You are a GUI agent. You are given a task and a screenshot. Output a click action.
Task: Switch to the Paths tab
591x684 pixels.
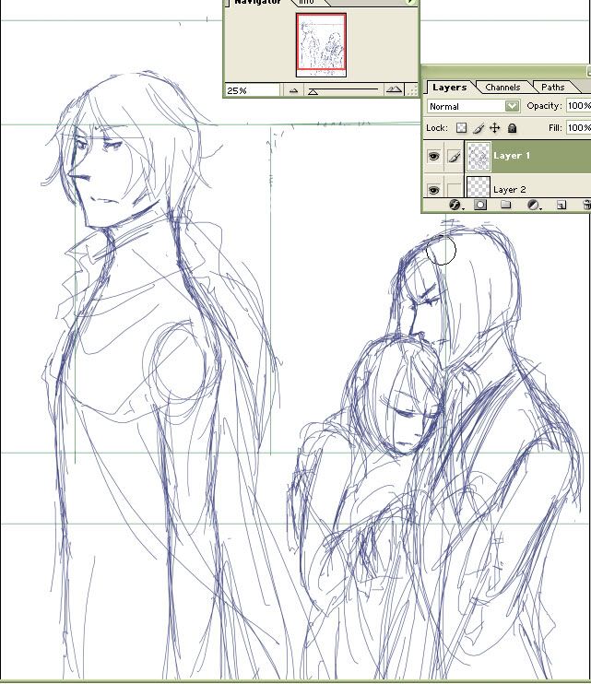553,88
